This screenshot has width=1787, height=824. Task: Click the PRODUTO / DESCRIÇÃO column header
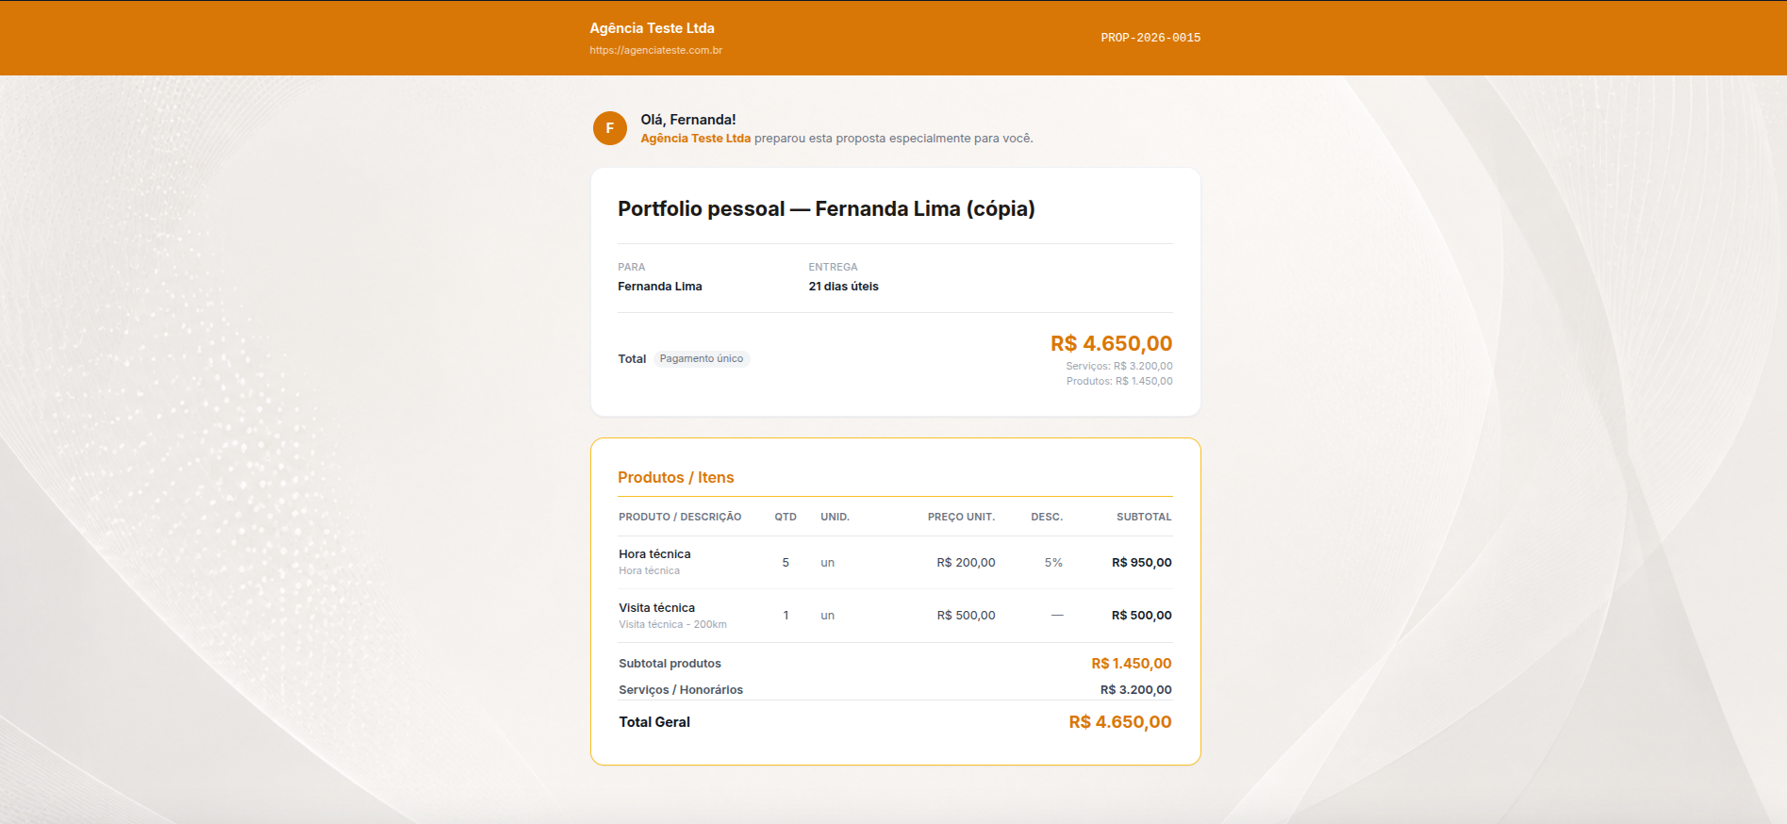(680, 518)
